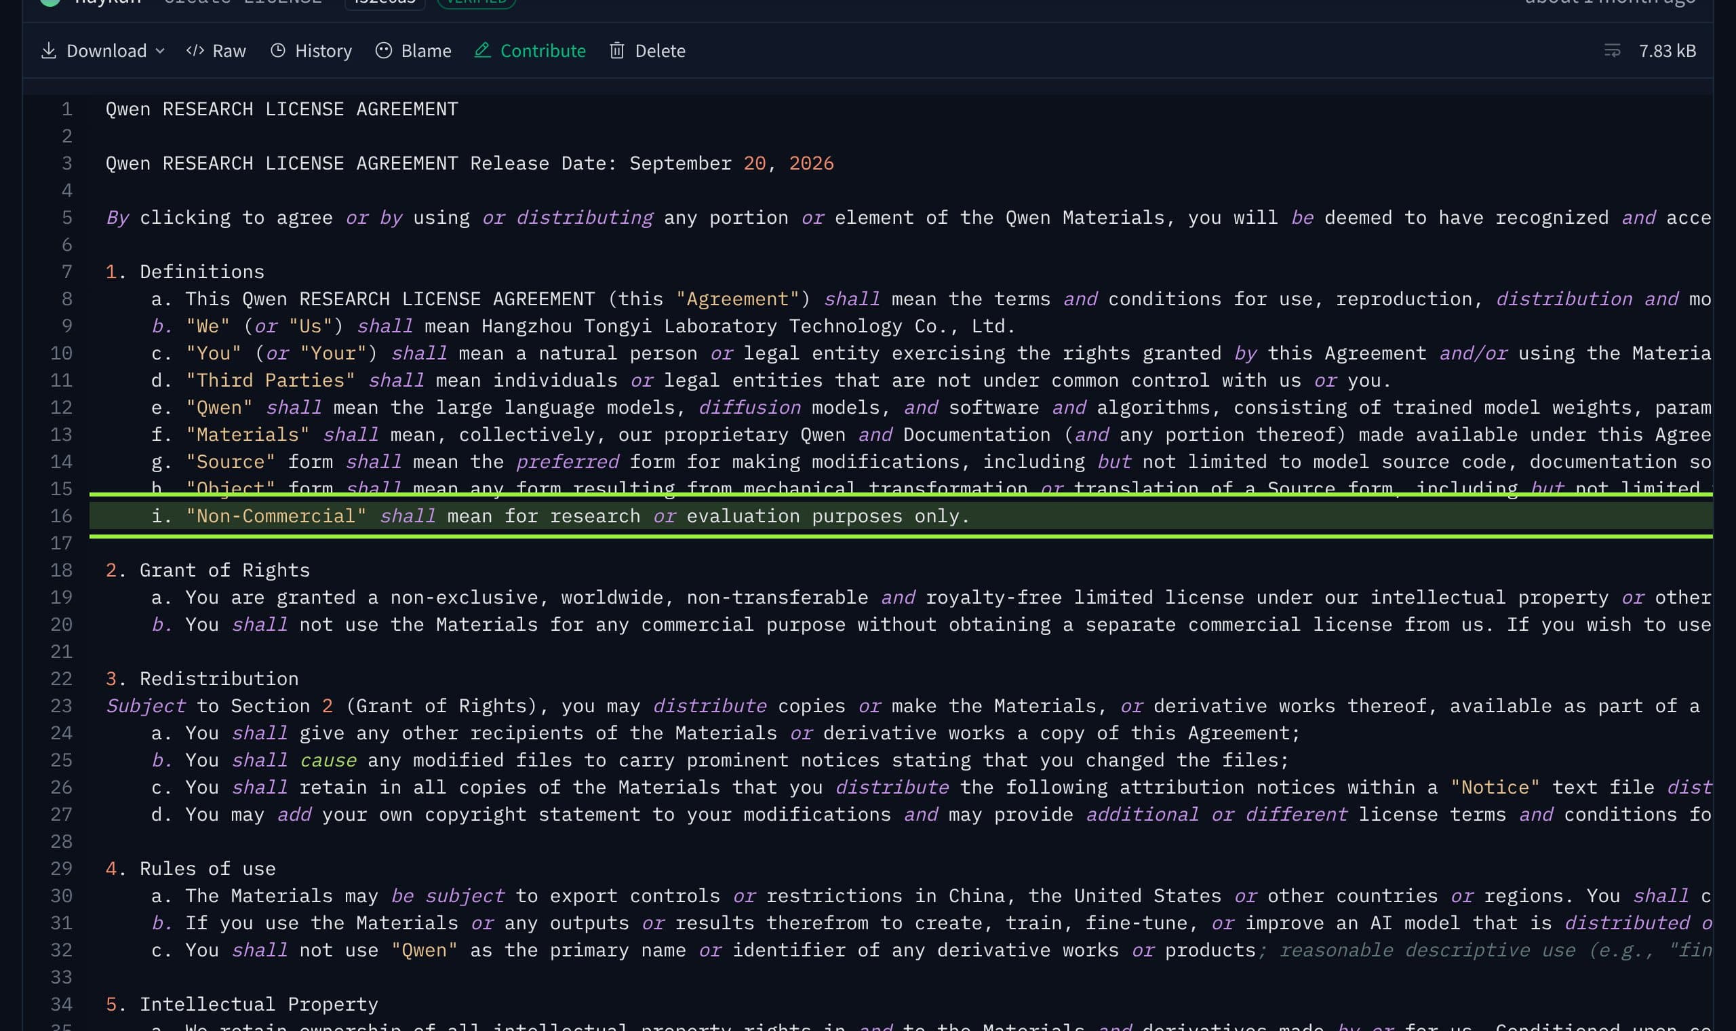Click 'You shall cause any modified files' line

click(720, 761)
